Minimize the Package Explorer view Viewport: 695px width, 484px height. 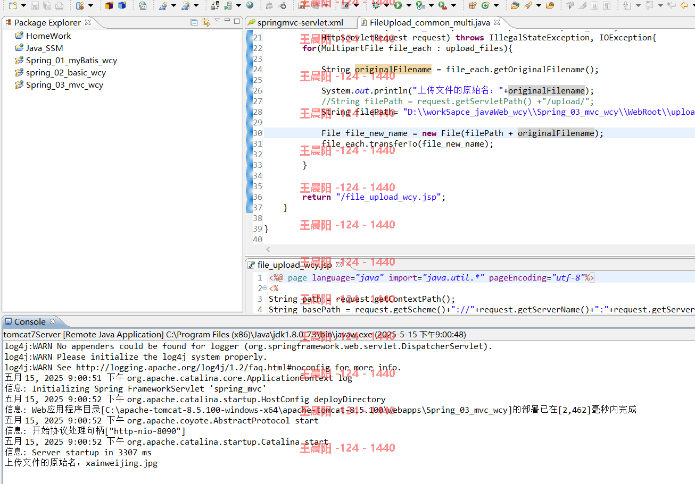click(227, 21)
